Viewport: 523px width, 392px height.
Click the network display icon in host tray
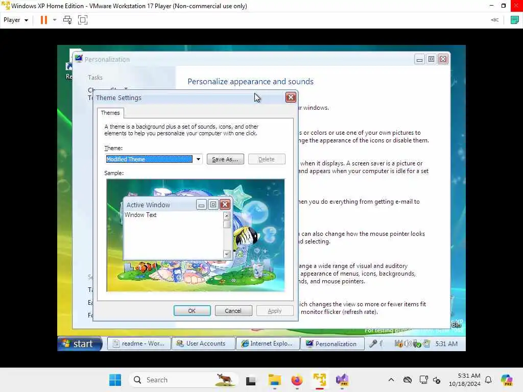coord(423,380)
